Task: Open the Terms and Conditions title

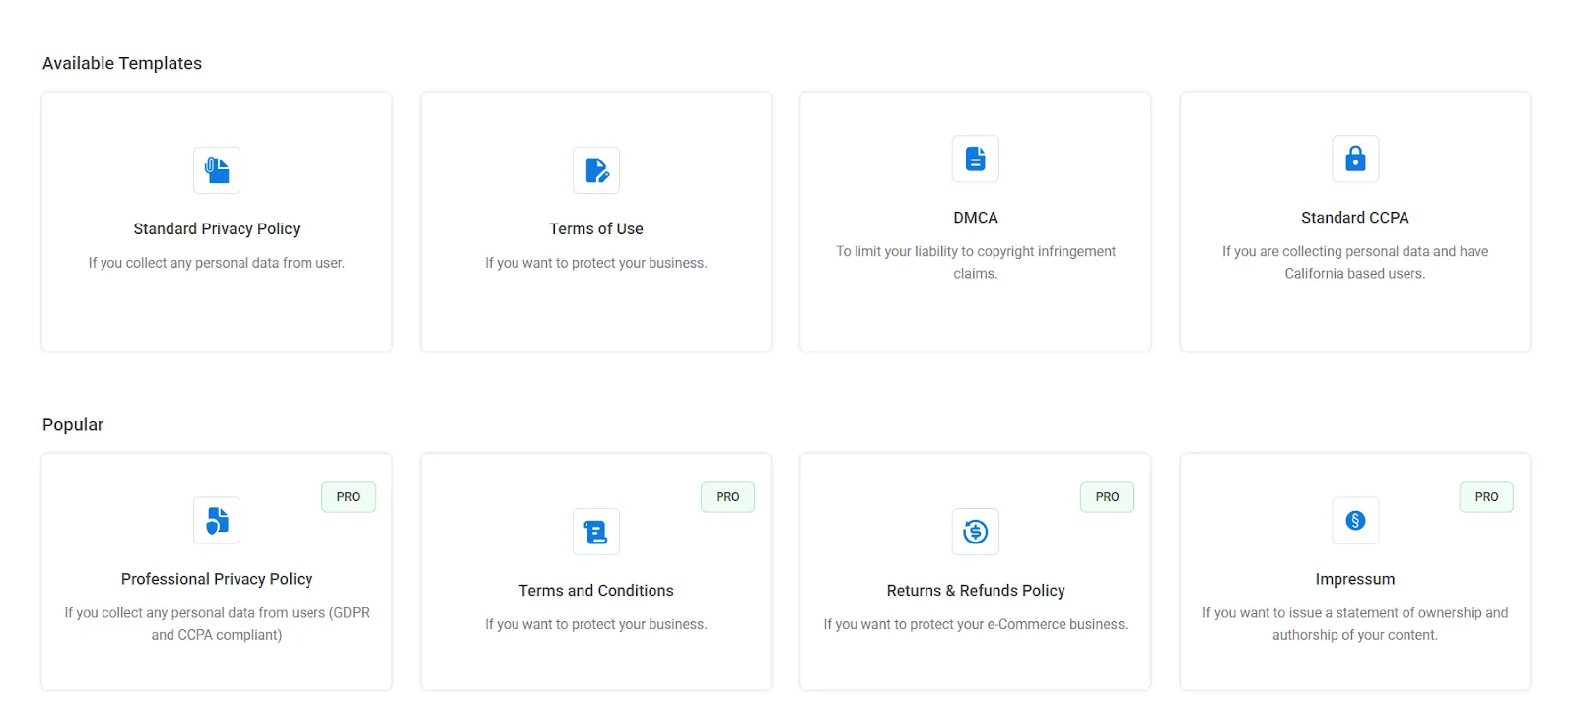Action: point(596,590)
